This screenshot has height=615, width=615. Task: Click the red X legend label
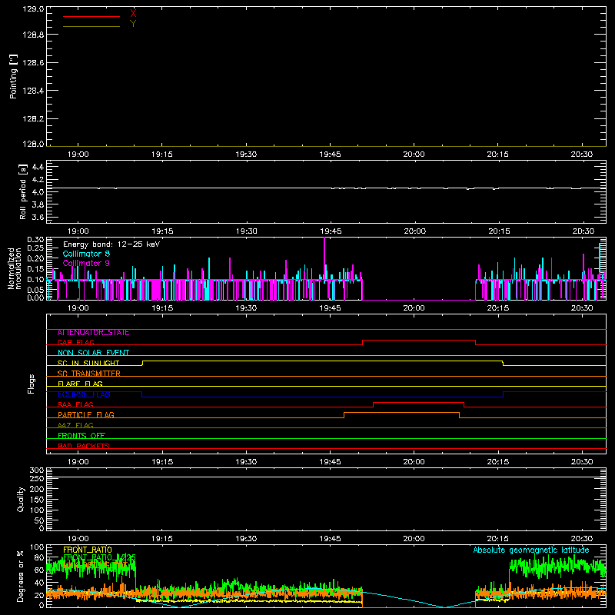point(133,13)
